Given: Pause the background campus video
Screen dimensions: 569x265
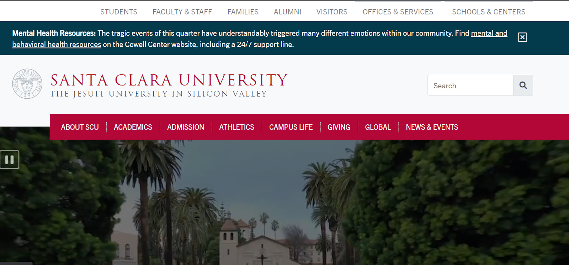Looking at the screenshot, I should tap(10, 160).
